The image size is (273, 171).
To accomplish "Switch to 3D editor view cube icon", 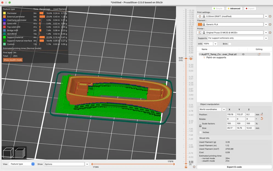I will [8, 153].
